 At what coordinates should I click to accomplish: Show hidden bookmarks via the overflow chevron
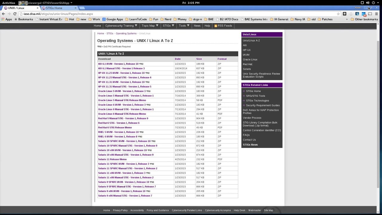347,19
